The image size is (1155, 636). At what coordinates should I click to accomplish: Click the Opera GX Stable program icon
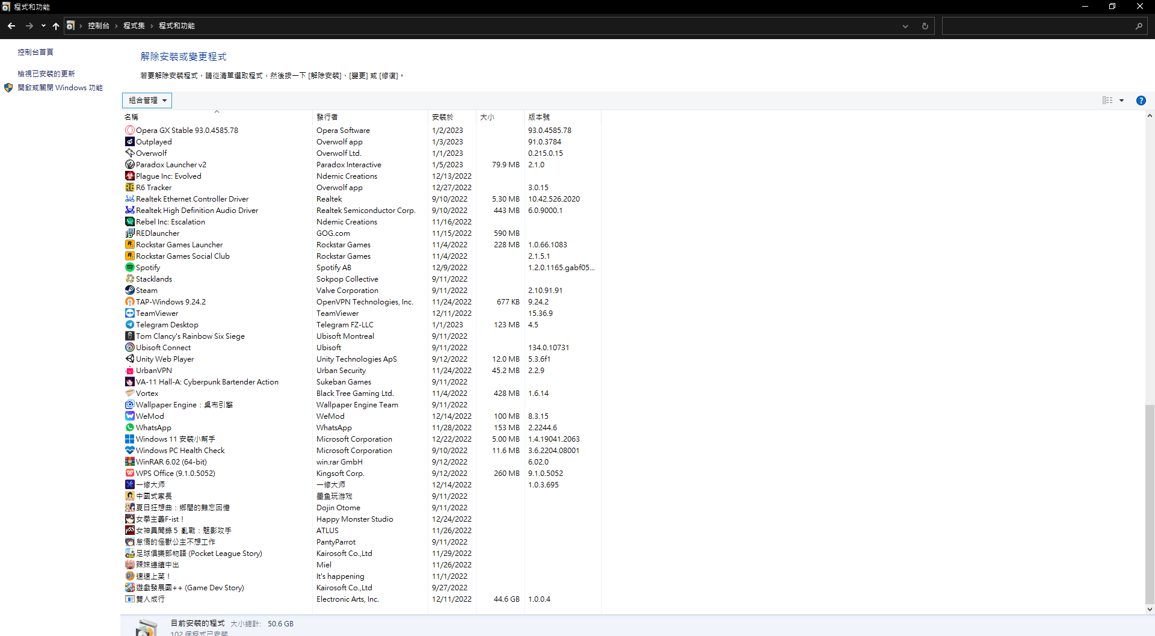point(129,131)
